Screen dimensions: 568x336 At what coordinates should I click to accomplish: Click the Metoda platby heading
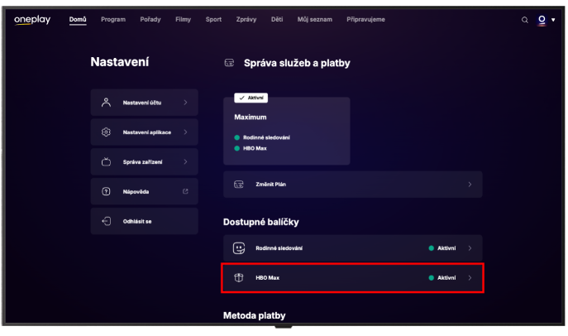click(x=255, y=315)
